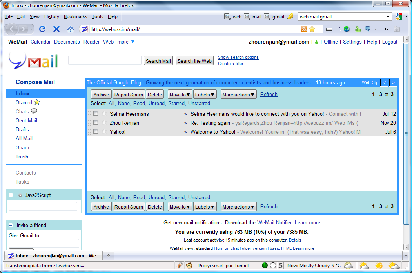Viewport: 412px width, 273px height.
Task: Bookmark page with the star icon
Action: click(x=312, y=29)
